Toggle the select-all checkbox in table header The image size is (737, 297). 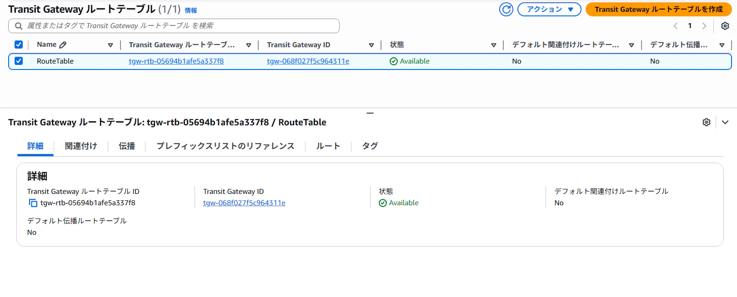point(19,45)
